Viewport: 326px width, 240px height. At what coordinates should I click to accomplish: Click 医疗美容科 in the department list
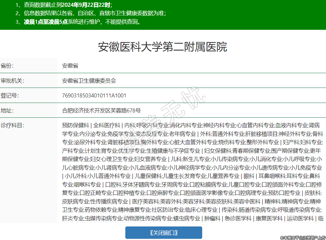(146, 202)
